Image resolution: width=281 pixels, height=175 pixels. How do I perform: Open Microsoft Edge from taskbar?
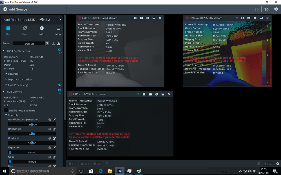point(101,171)
